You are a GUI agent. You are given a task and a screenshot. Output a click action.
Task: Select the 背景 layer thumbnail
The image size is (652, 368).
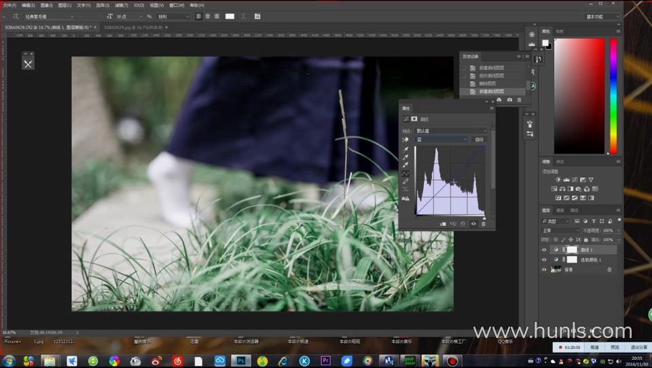[557, 270]
